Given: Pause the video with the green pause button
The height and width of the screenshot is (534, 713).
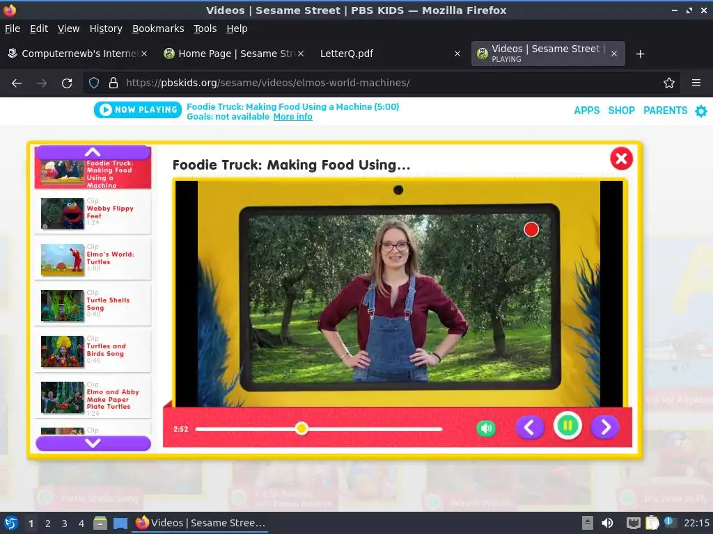Looking at the screenshot, I should pyautogui.click(x=567, y=426).
